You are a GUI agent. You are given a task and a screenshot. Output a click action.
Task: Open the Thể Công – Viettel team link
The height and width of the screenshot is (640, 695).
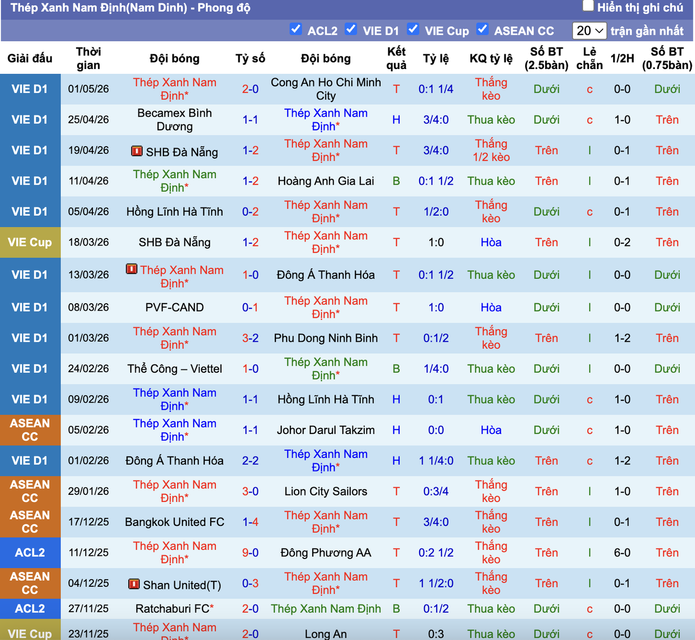click(175, 369)
